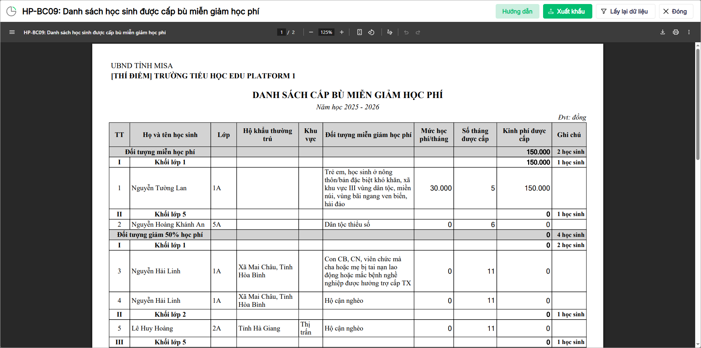Open the PDF viewer more actions menu
This screenshot has height=348, width=701.
(689, 32)
